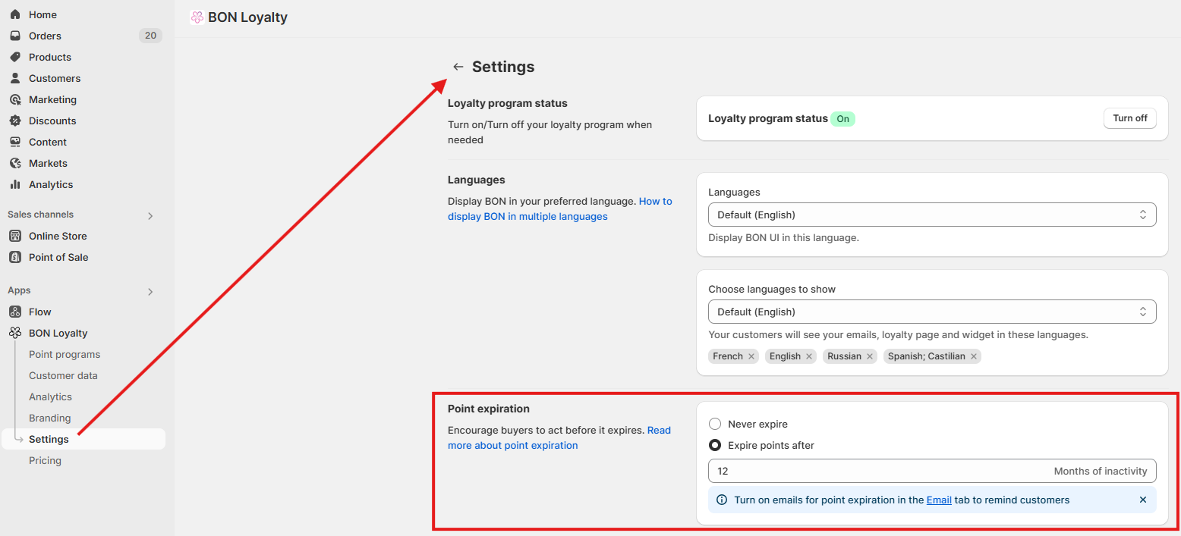This screenshot has width=1181, height=536.
Task: Click the Customers person icon
Action: coord(15,78)
